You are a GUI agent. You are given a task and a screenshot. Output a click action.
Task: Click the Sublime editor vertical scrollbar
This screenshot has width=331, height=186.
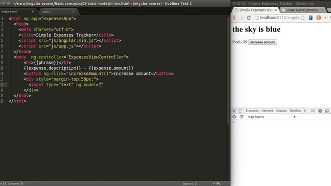coord(228,71)
